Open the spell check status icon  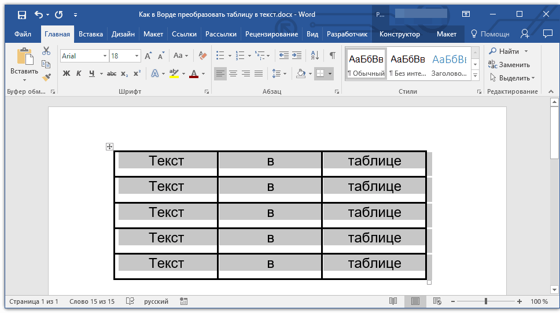130,301
